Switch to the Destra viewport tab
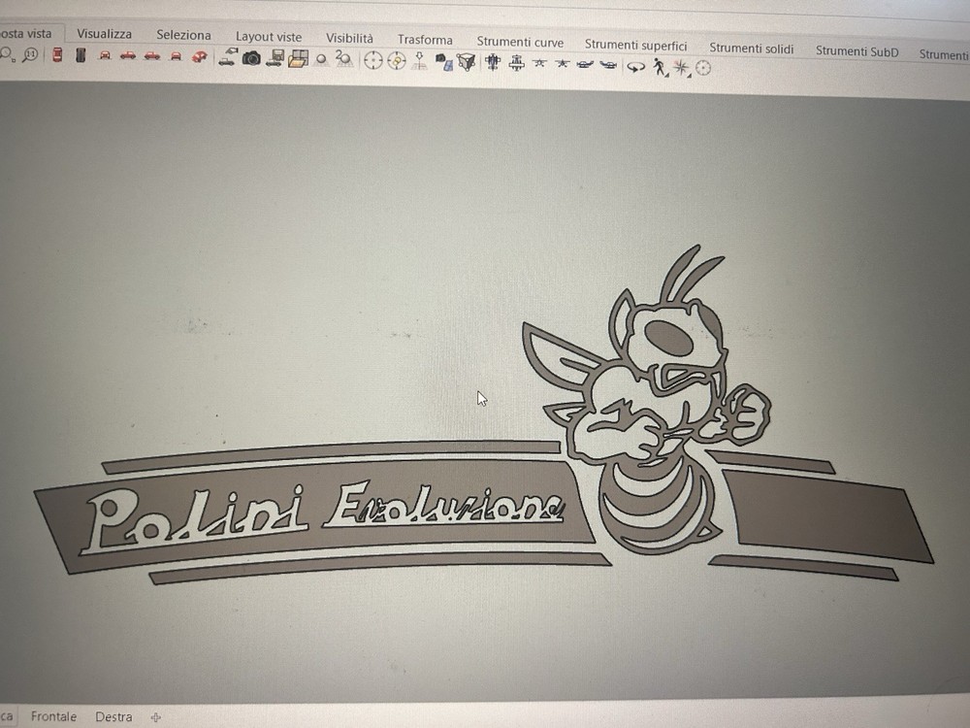Image resolution: width=970 pixels, height=728 pixels. (x=113, y=717)
